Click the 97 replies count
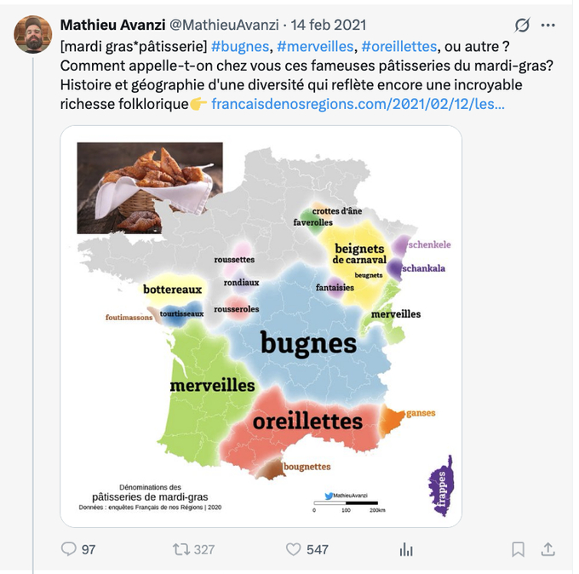The image size is (579, 574). [89, 549]
